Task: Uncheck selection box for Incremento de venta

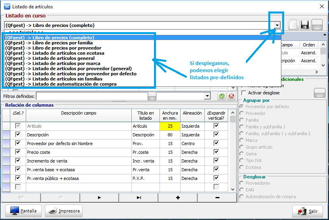Action: (x=18, y=161)
